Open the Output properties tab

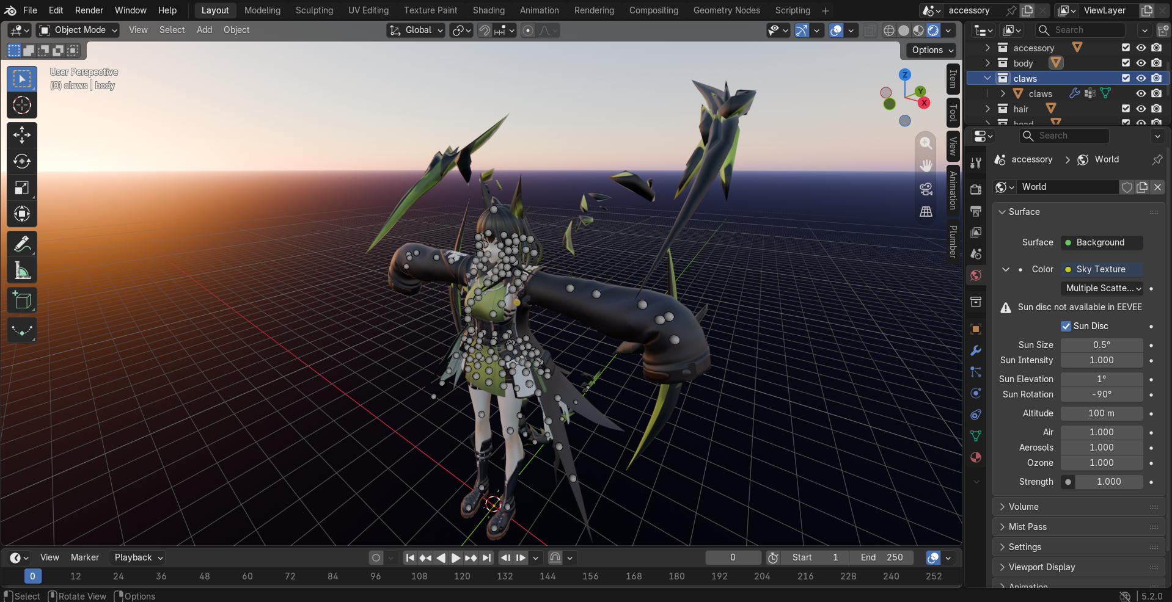coord(976,211)
